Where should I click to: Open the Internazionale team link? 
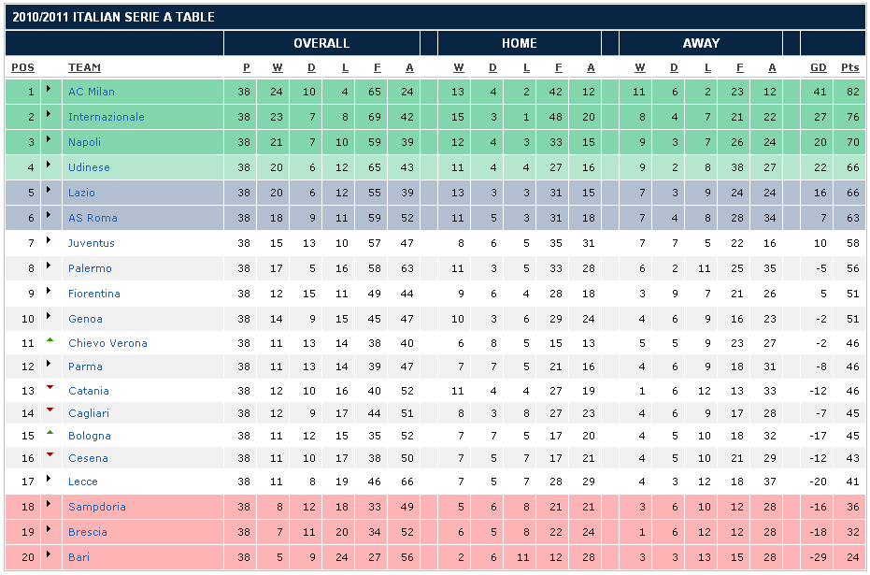[107, 117]
